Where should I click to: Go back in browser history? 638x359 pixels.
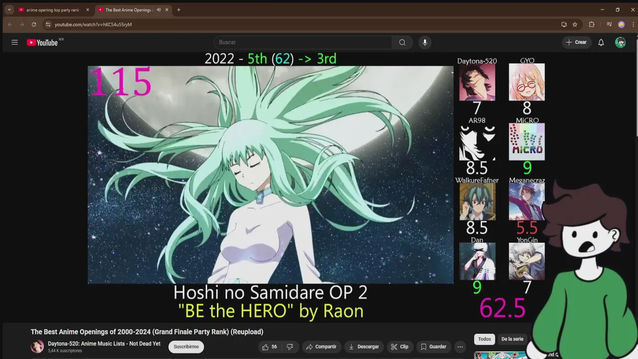[9, 24]
